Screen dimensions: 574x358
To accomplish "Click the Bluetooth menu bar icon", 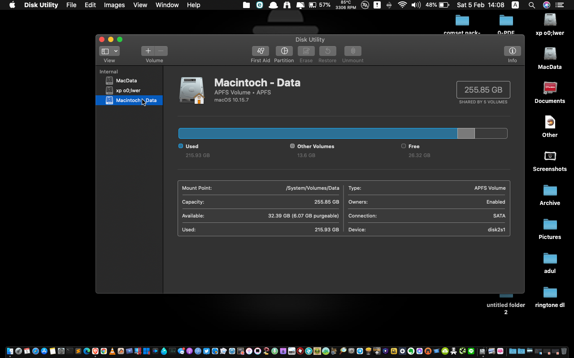I will coord(389,5).
